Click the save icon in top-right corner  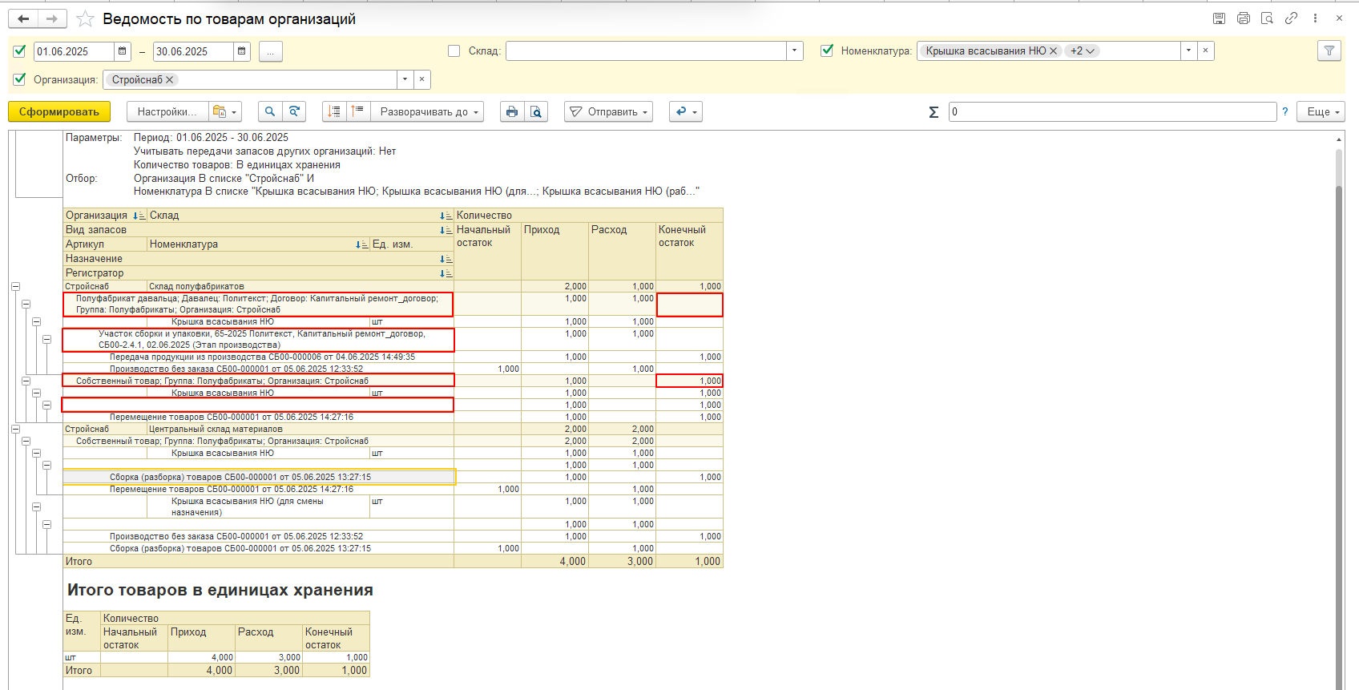point(1219,18)
